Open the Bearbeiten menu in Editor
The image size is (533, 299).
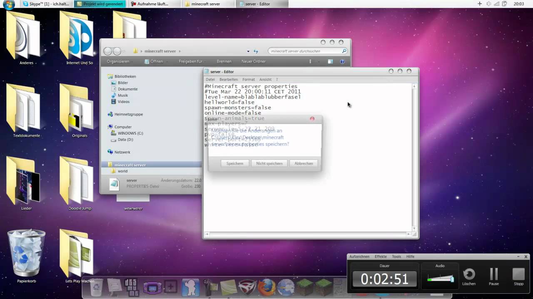(x=229, y=79)
